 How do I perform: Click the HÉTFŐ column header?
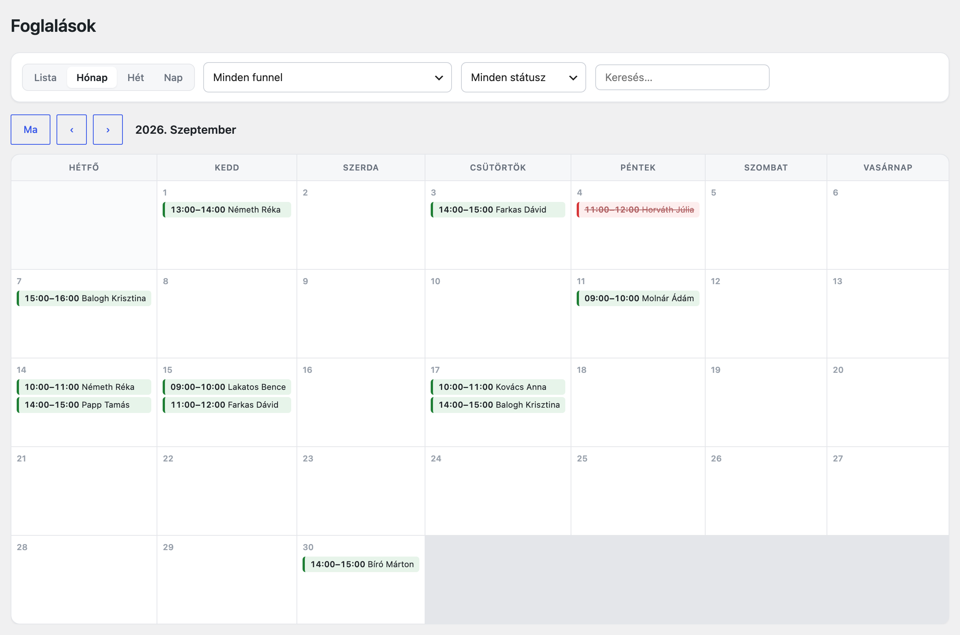click(84, 168)
